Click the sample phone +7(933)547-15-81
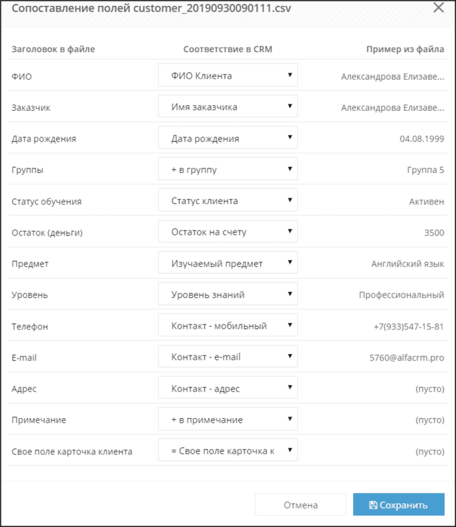 point(408,326)
